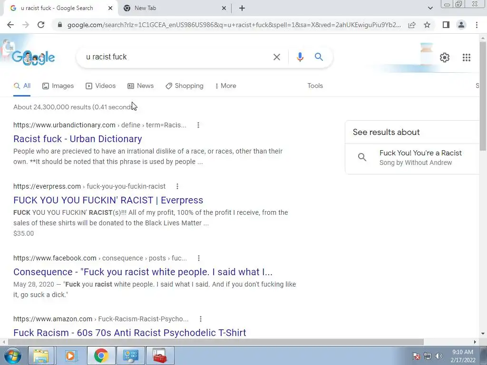This screenshot has height=365, width=487.
Task: Start a voice search with the microphone
Action: (300, 57)
